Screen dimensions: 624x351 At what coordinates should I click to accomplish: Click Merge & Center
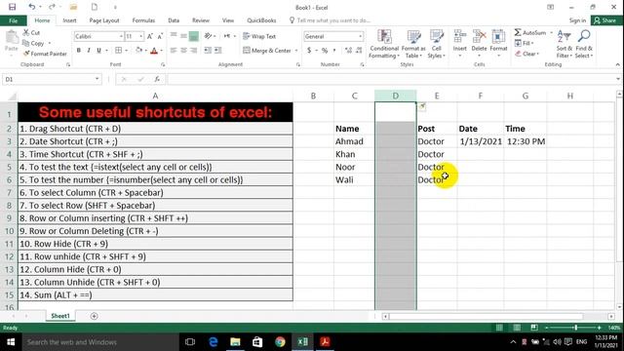267,51
